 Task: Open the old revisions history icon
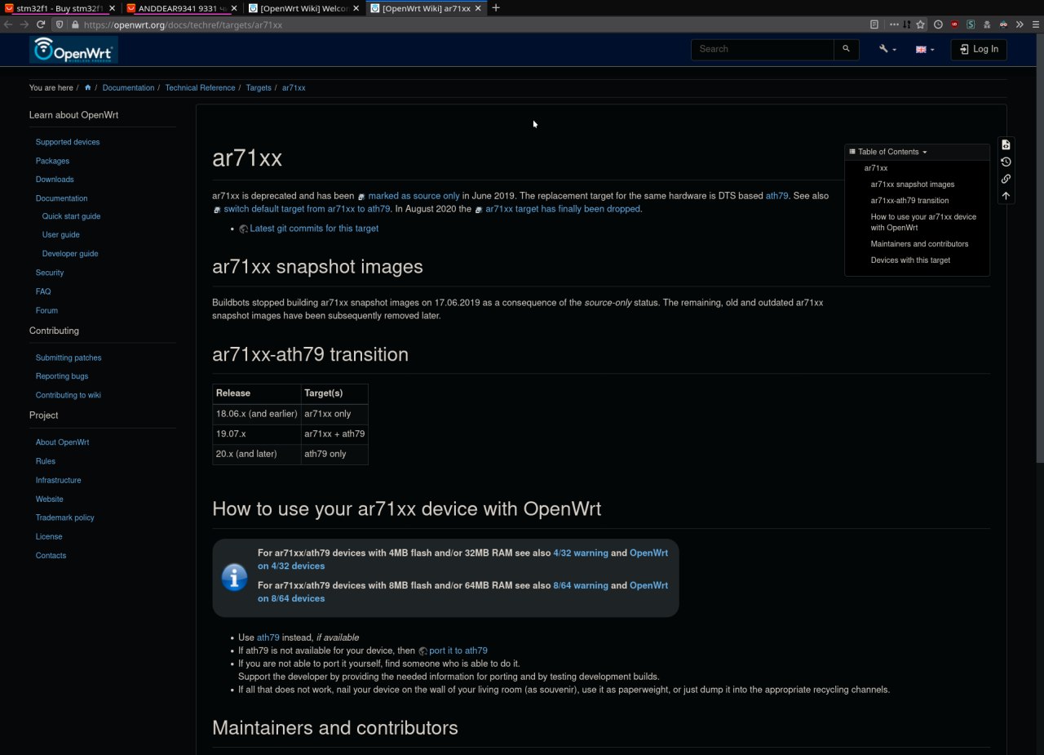[1006, 162]
